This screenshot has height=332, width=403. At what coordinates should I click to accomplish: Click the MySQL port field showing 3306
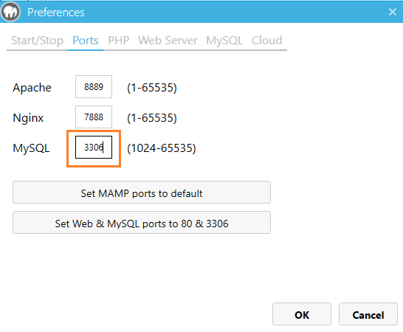point(94,148)
